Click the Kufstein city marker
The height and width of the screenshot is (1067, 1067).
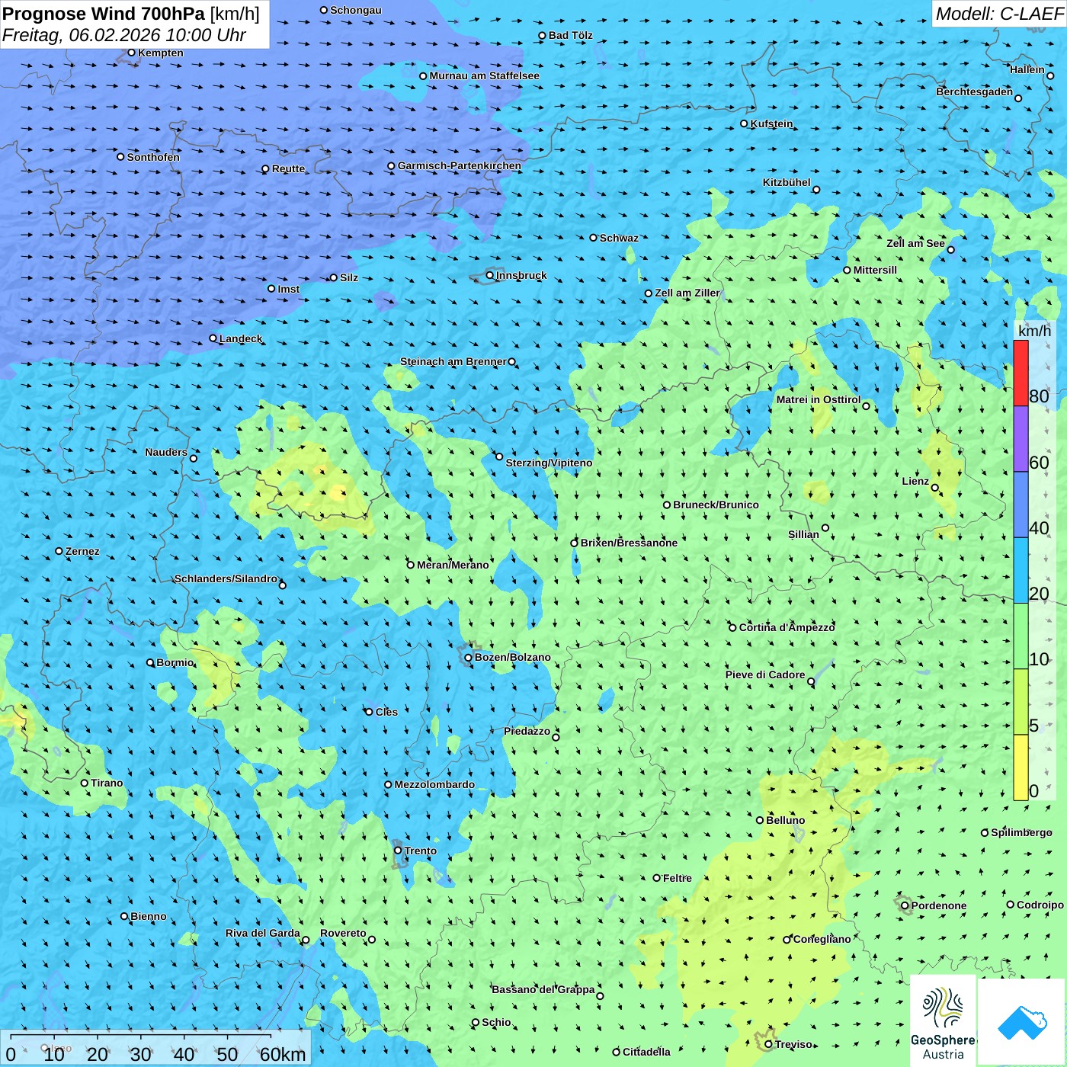click(744, 123)
